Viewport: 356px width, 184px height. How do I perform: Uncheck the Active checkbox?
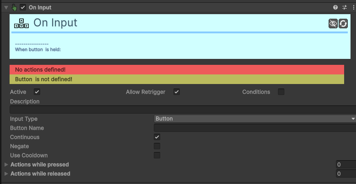tap(37, 92)
